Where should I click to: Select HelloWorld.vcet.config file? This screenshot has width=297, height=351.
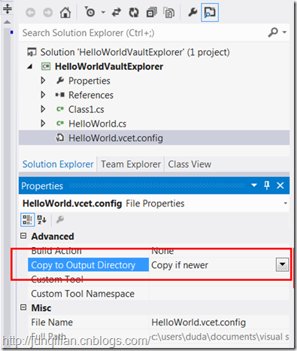(x=116, y=138)
